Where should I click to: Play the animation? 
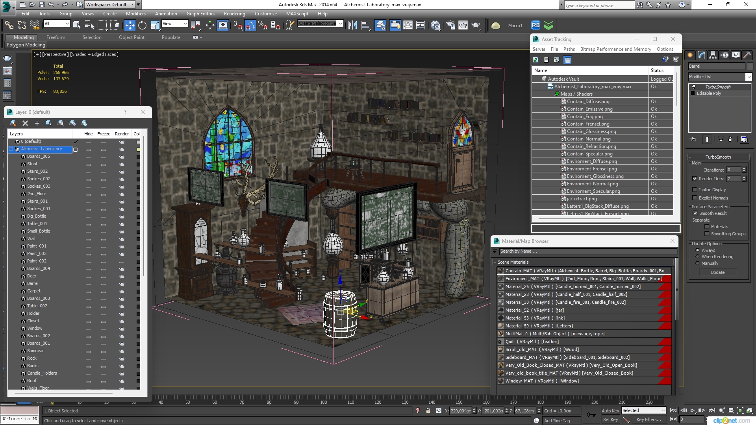(x=693, y=410)
